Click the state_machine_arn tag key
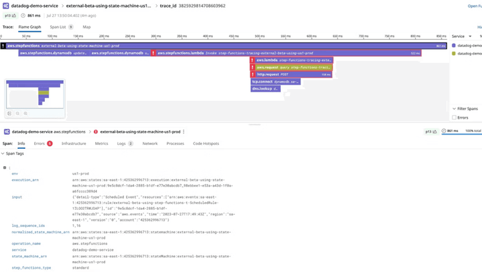This screenshot has height=272, width=482. 29,256
